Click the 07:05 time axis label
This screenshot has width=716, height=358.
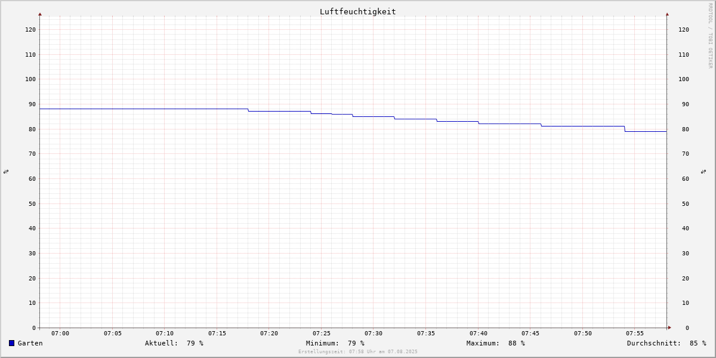pos(113,334)
